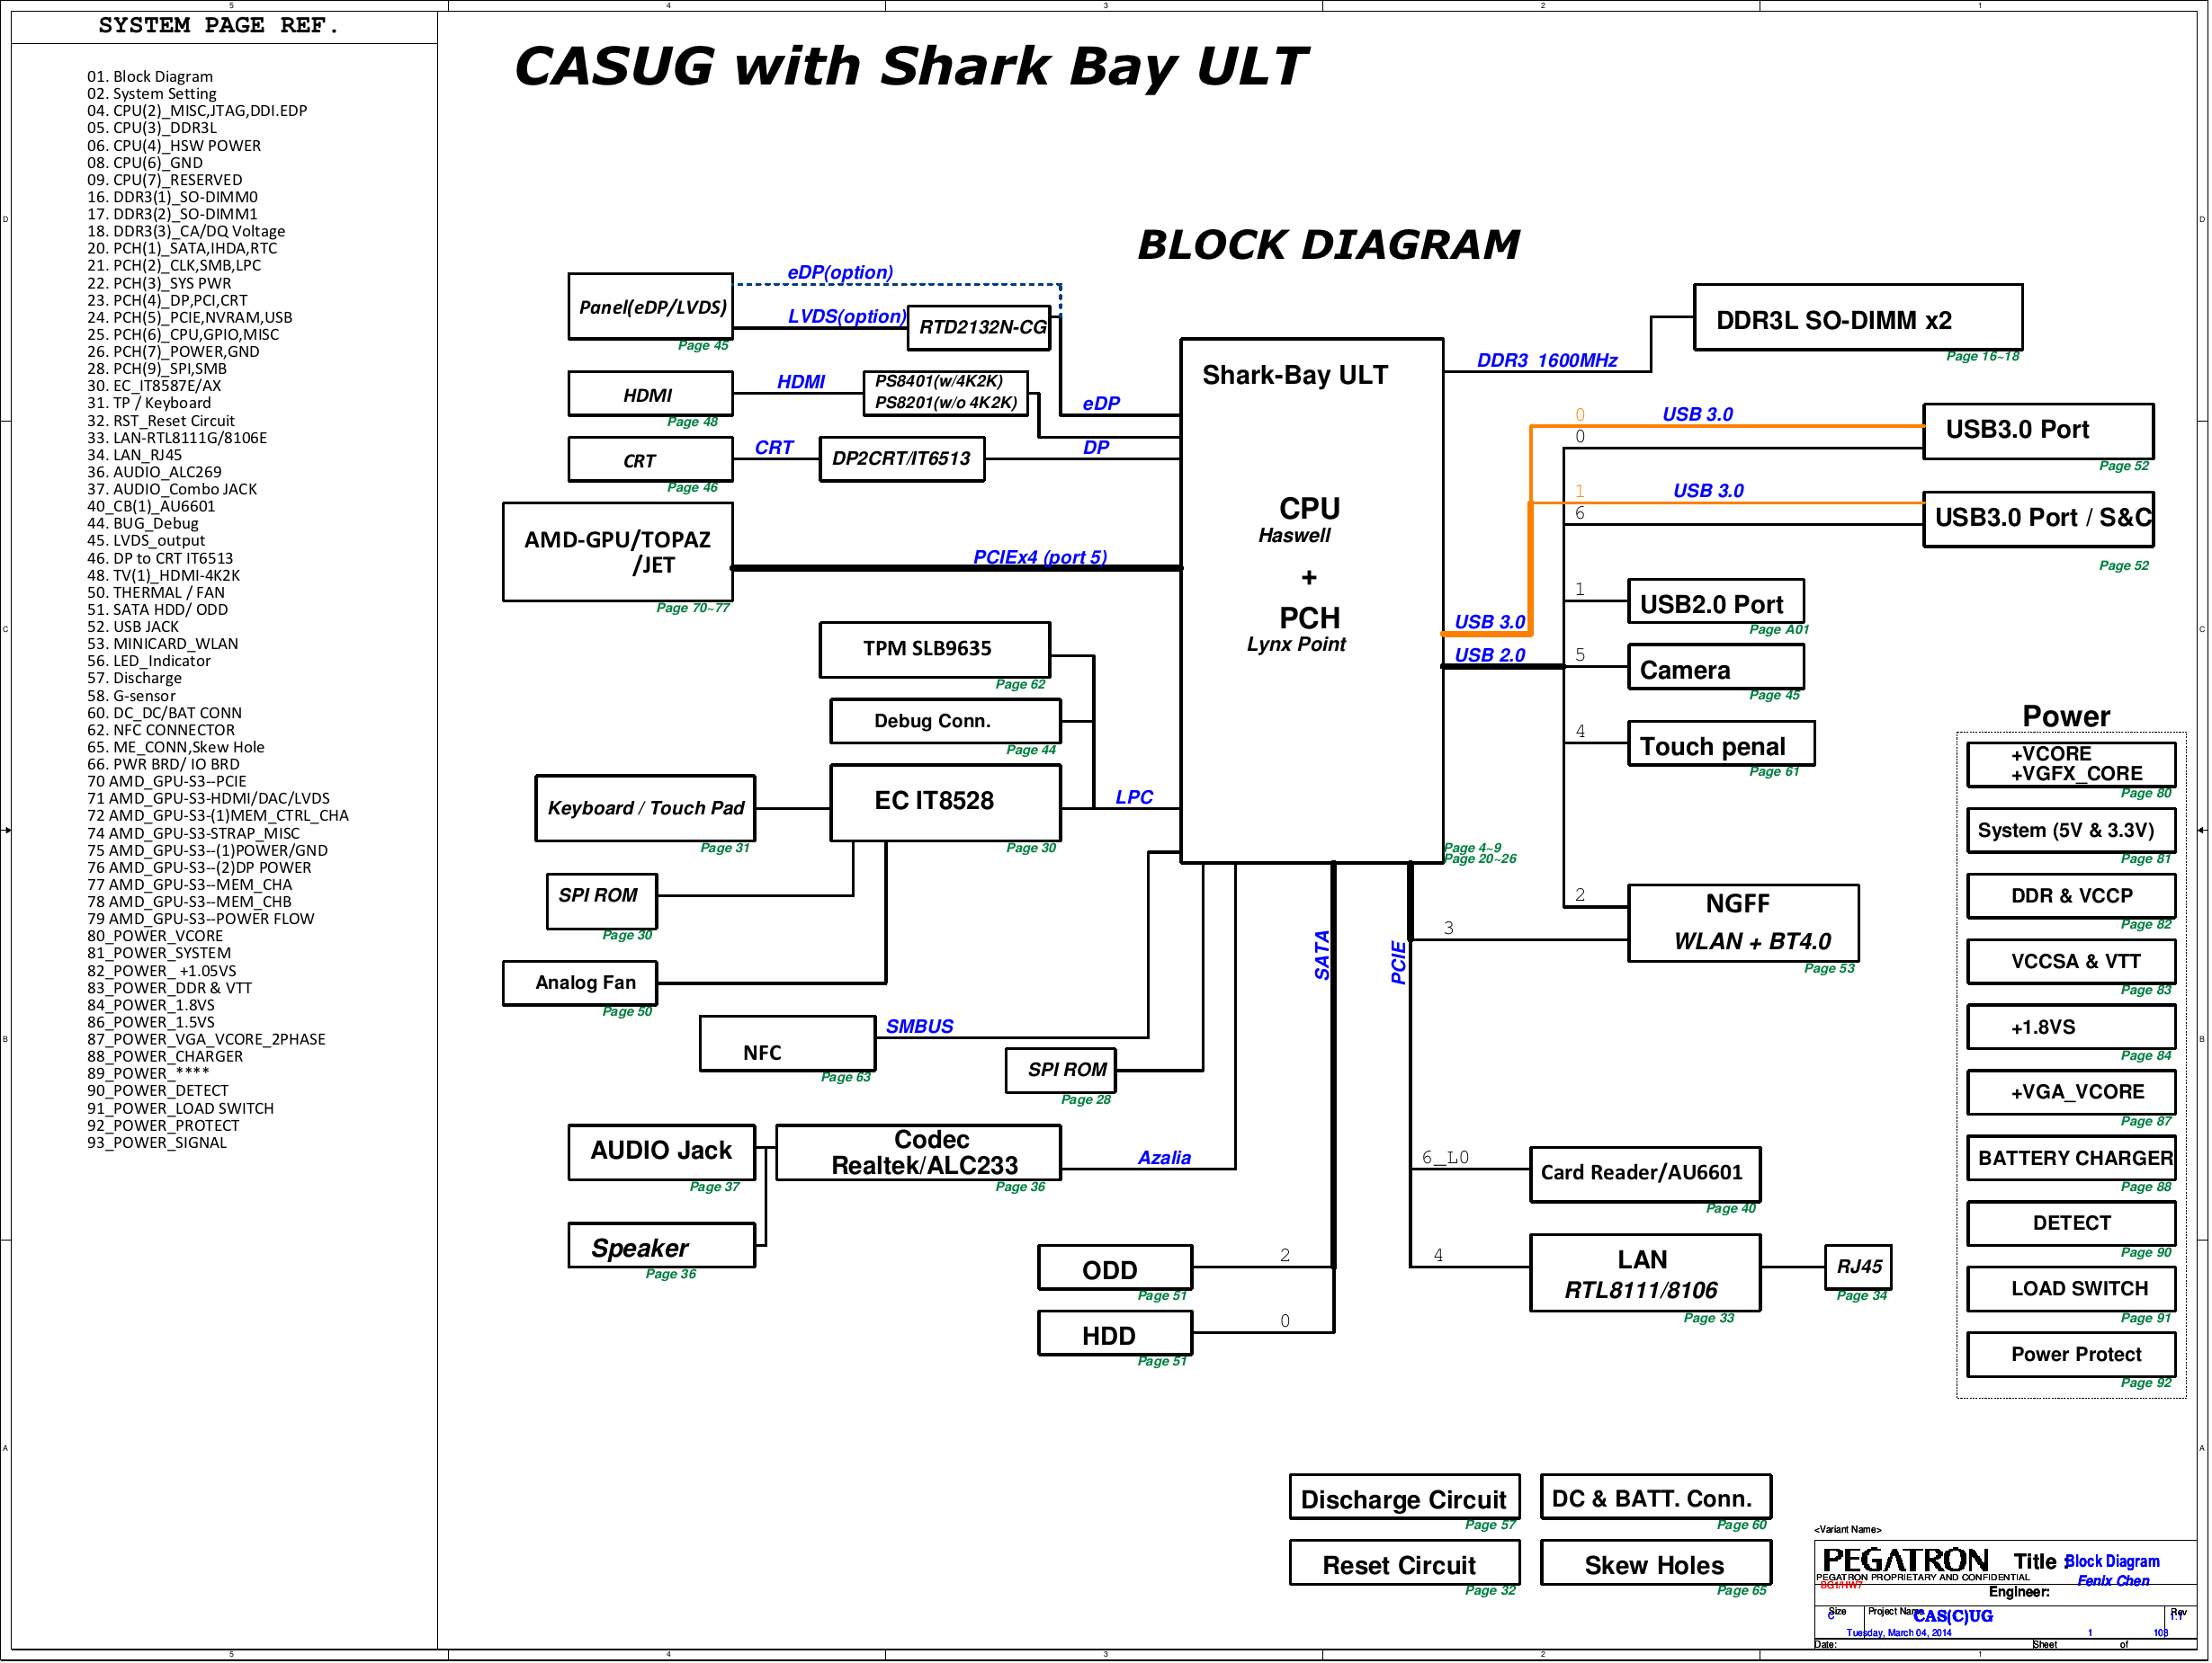This screenshot has width=2212, height=1663.
Task: Click the 'DDR3 1600MHz' bus label
Action: click(x=1547, y=360)
